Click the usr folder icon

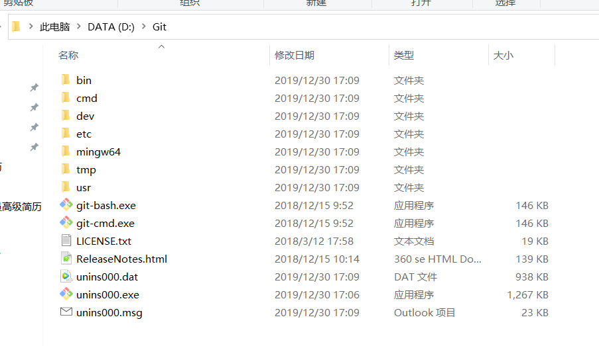(66, 187)
